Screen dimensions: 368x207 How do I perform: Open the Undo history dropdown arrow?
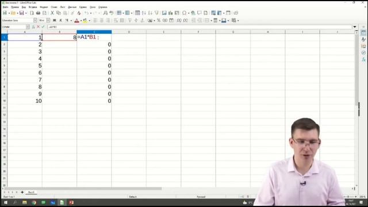point(91,13)
